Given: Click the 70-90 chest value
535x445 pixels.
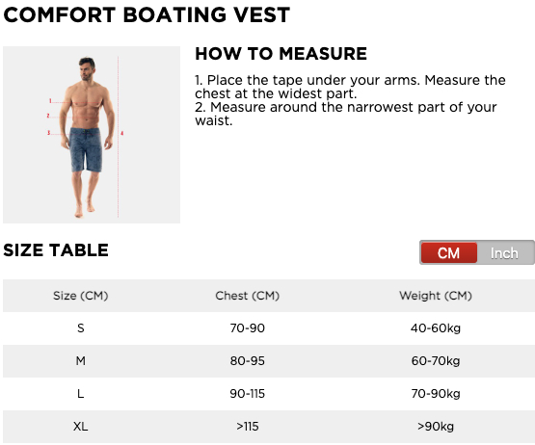Looking at the screenshot, I should [248, 328].
